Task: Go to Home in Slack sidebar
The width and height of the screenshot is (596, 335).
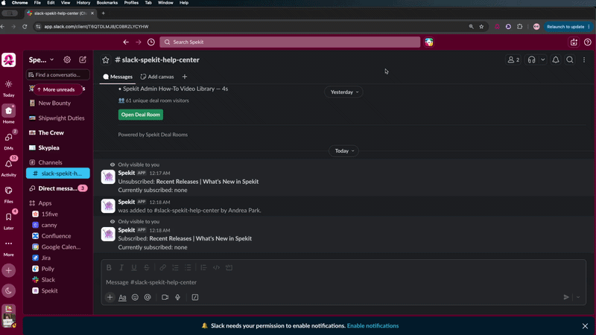Action: tap(8, 115)
